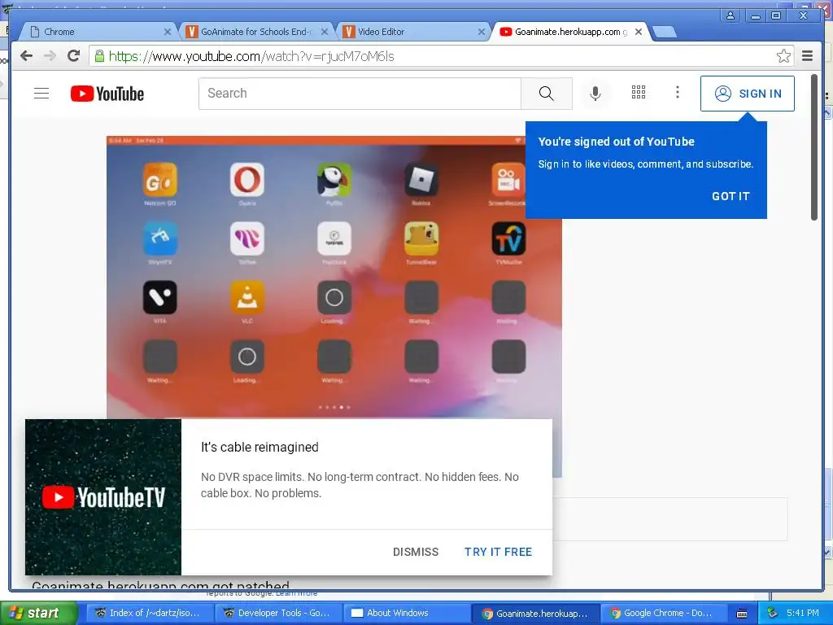This screenshot has height=625, width=833.
Task: Go back with Chrome's back arrow
Action: pos(26,56)
